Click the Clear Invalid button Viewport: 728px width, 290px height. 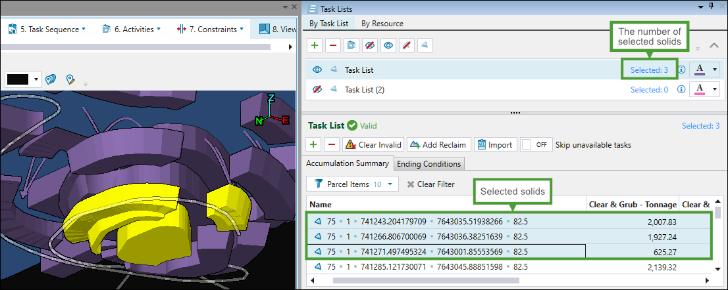[x=373, y=144]
